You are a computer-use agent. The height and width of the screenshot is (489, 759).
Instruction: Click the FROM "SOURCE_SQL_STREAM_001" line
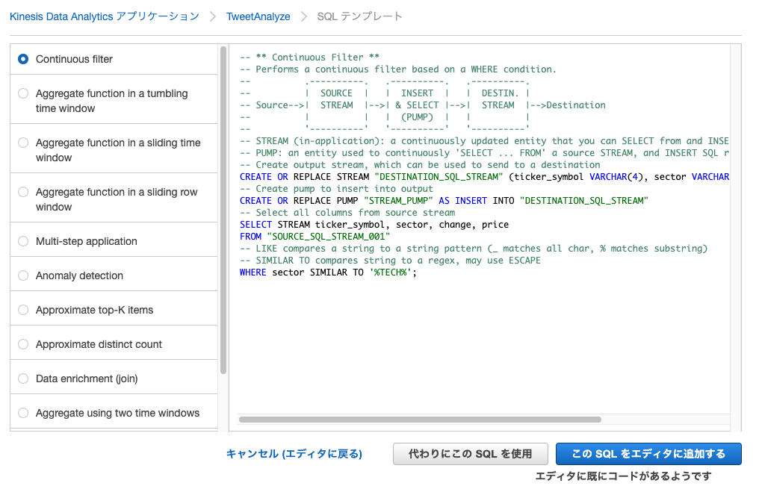point(315,237)
